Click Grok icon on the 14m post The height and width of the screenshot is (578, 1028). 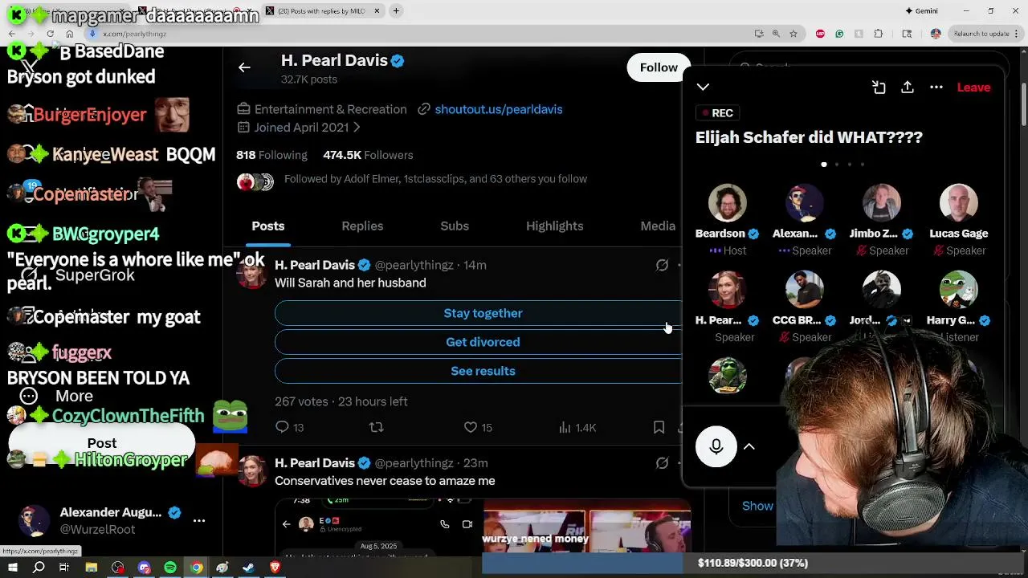coord(662,265)
